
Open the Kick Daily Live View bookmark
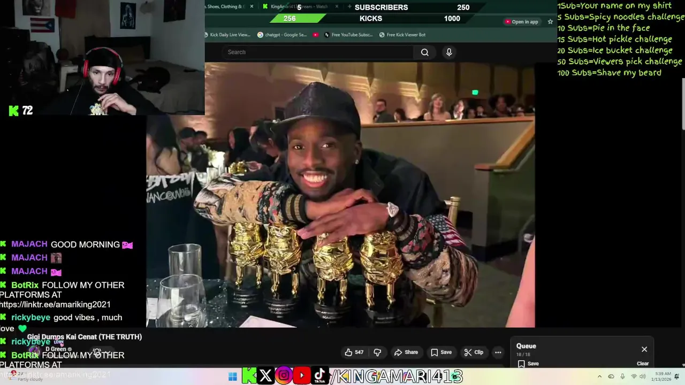coord(227,35)
